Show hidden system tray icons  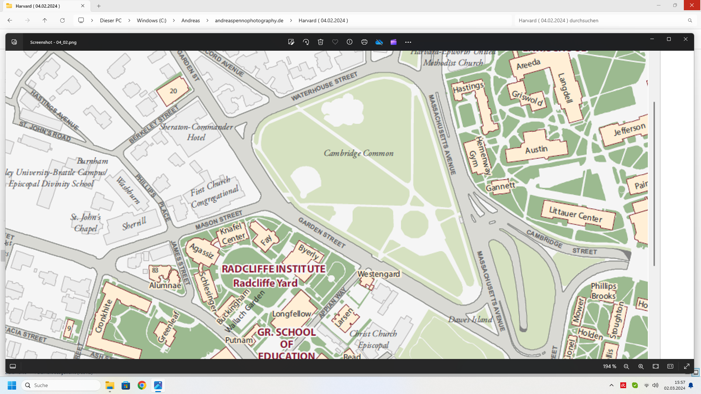coord(612,385)
